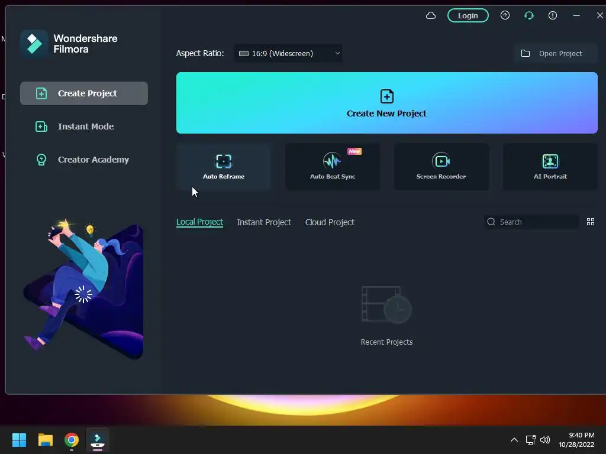Click Filmora icon on taskbar
Image resolution: width=606 pixels, height=454 pixels.
tap(98, 440)
